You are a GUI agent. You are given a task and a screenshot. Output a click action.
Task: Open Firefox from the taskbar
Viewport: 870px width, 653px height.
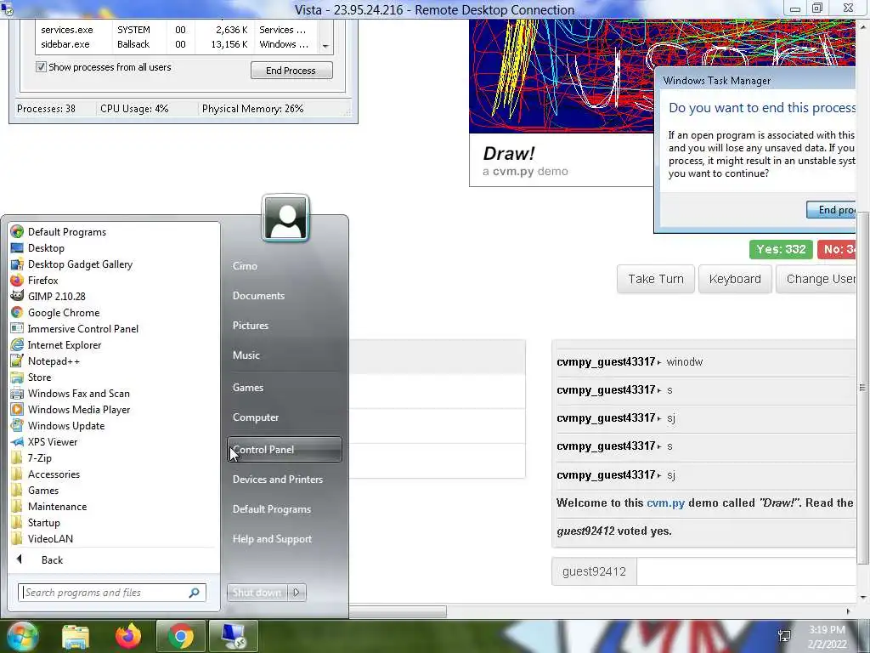tap(128, 636)
